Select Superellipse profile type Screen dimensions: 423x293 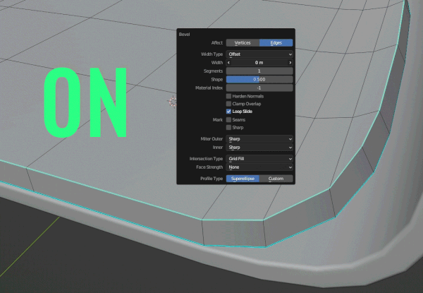pos(243,179)
